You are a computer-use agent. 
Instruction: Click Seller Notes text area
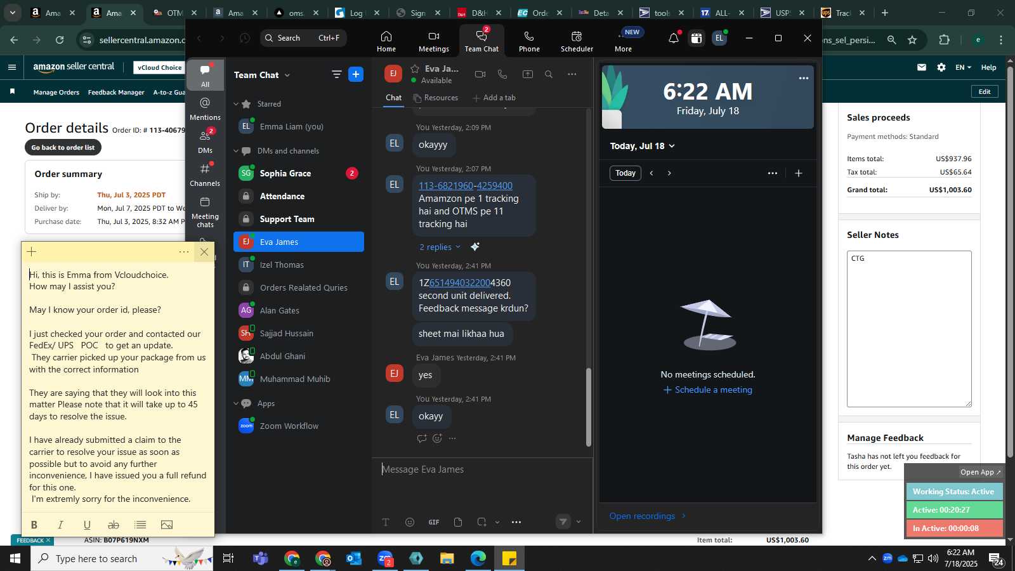tap(909, 329)
